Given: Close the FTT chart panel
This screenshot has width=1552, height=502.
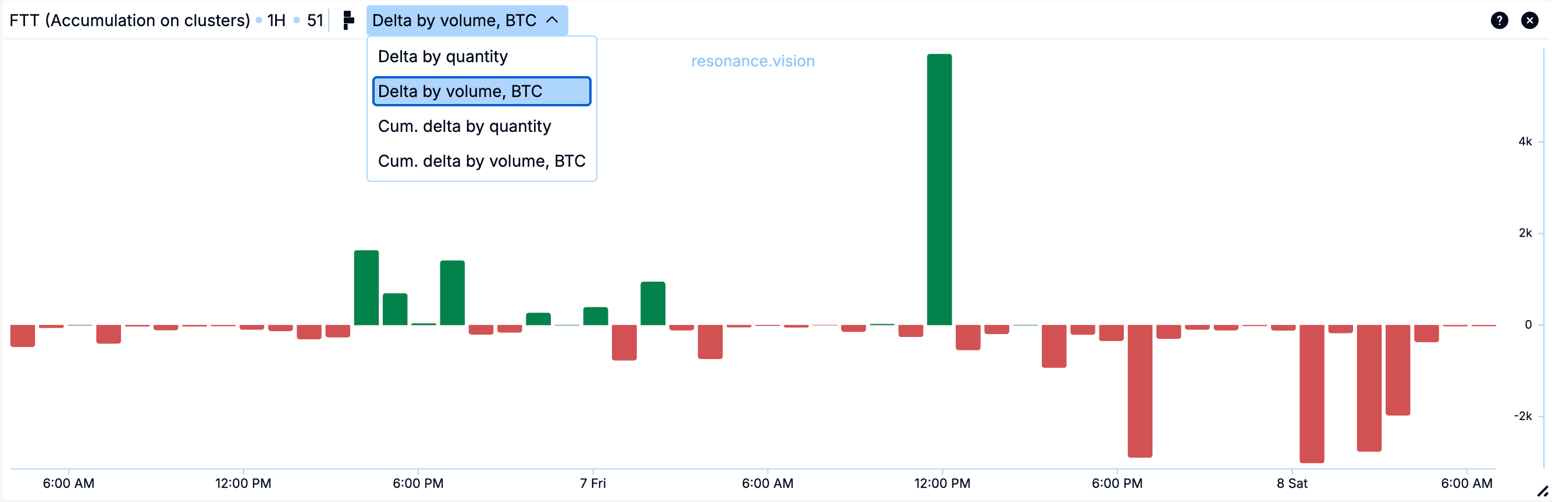Looking at the screenshot, I should (1529, 20).
